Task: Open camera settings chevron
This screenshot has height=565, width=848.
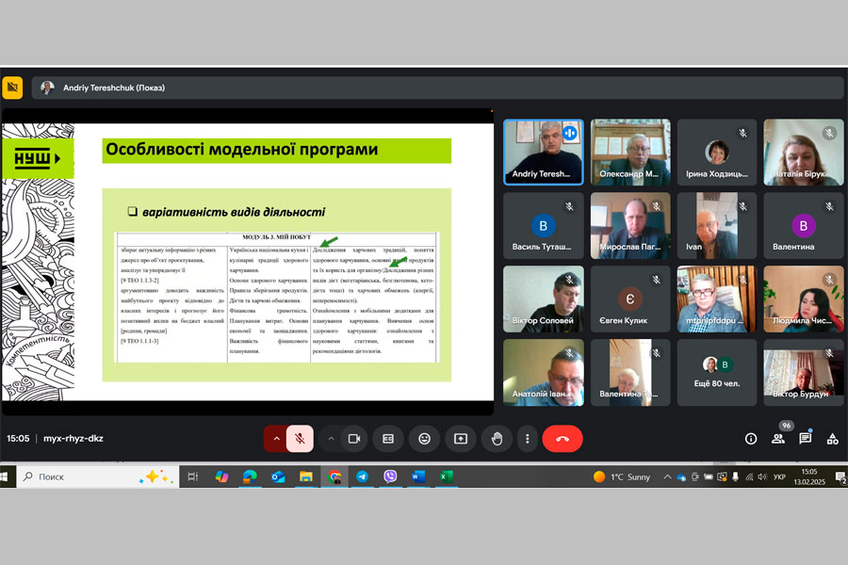Action: tap(331, 439)
